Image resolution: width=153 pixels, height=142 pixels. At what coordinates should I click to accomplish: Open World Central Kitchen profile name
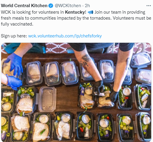click(x=24, y=6)
